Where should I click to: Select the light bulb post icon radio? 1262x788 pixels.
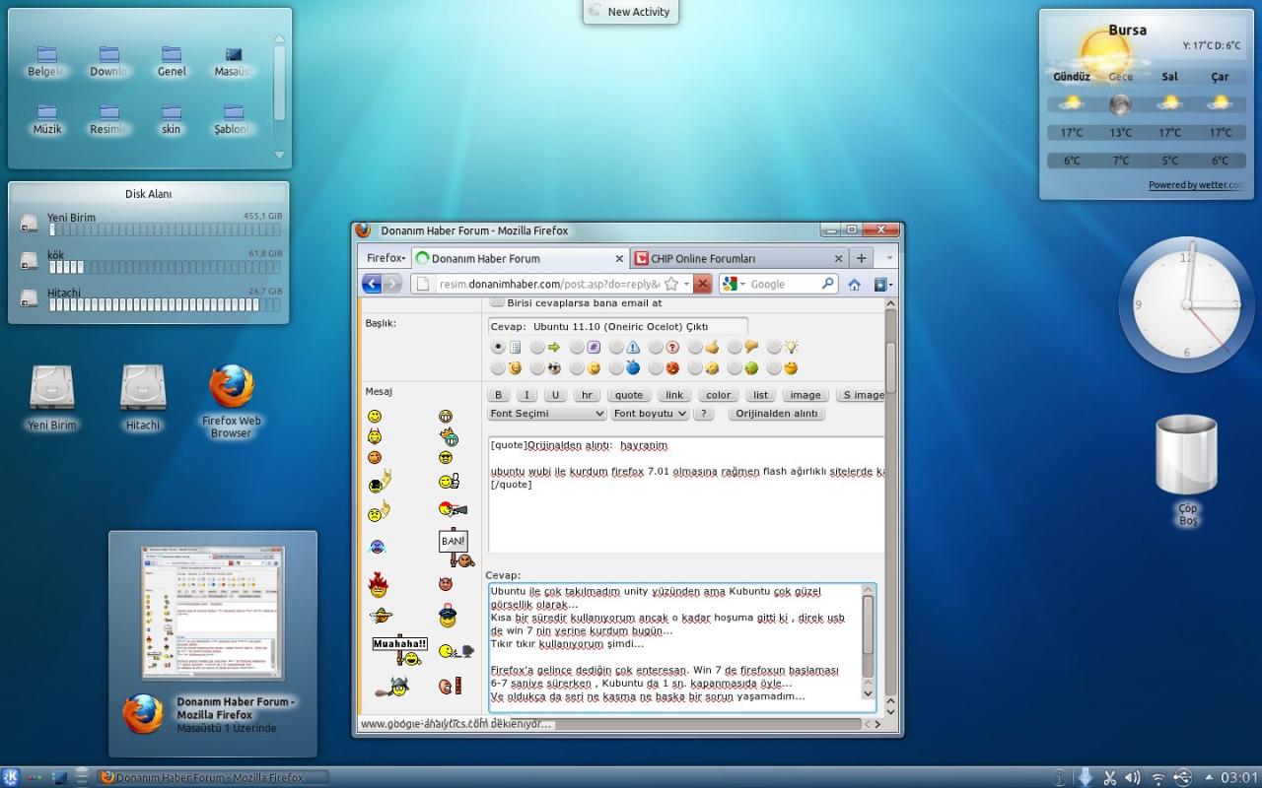coord(774,347)
